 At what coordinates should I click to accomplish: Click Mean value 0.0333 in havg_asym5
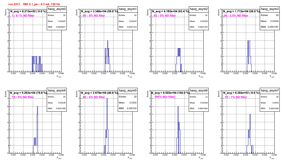pos(133,103)
